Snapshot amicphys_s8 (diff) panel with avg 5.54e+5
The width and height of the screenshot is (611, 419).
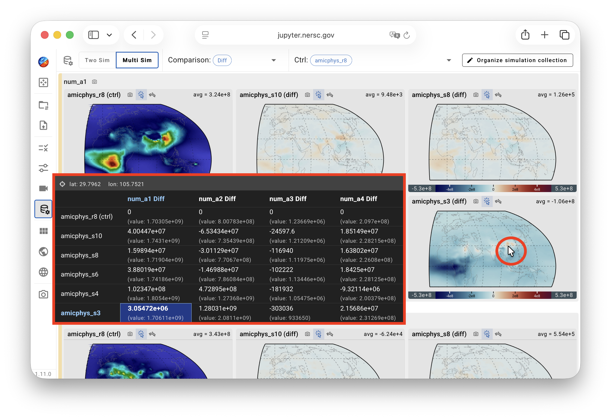click(x=476, y=334)
